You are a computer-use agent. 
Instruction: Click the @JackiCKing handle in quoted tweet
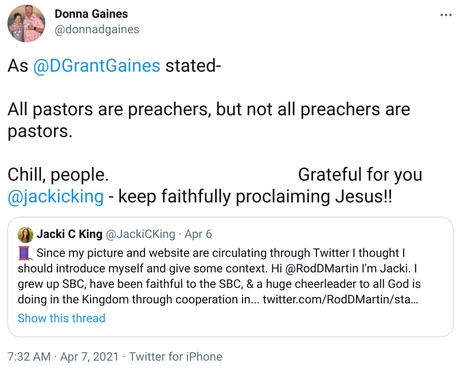pyautogui.click(x=141, y=234)
